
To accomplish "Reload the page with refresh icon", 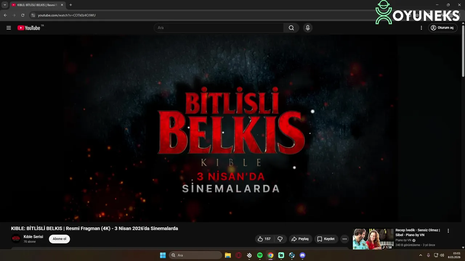I will 23,15.
